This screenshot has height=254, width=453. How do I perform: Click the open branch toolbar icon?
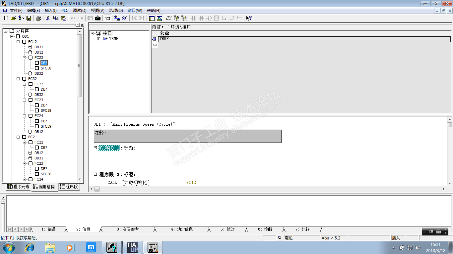point(224,18)
